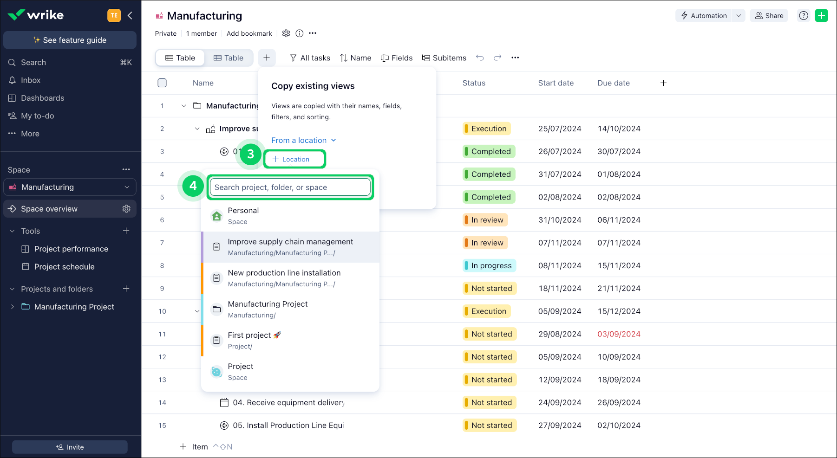This screenshot has width=837, height=458.
Task: Switch to the second Table tab
Action: coord(229,58)
